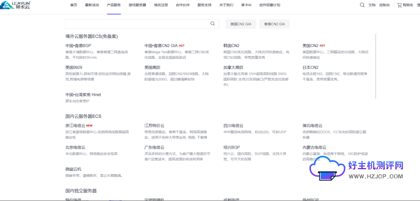Screen dimensions: 420x201
Task: Click description 微端专用,谨慎购买,禁止长期跑满
Action: [94, 176]
